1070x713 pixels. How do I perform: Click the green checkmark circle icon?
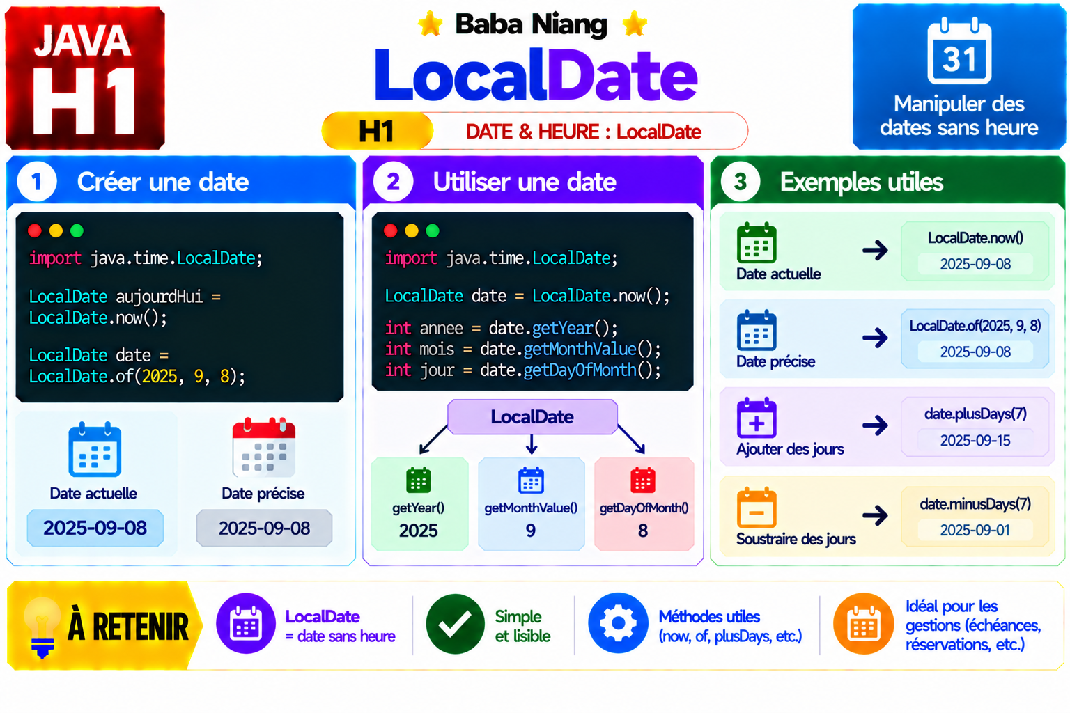pos(455,623)
